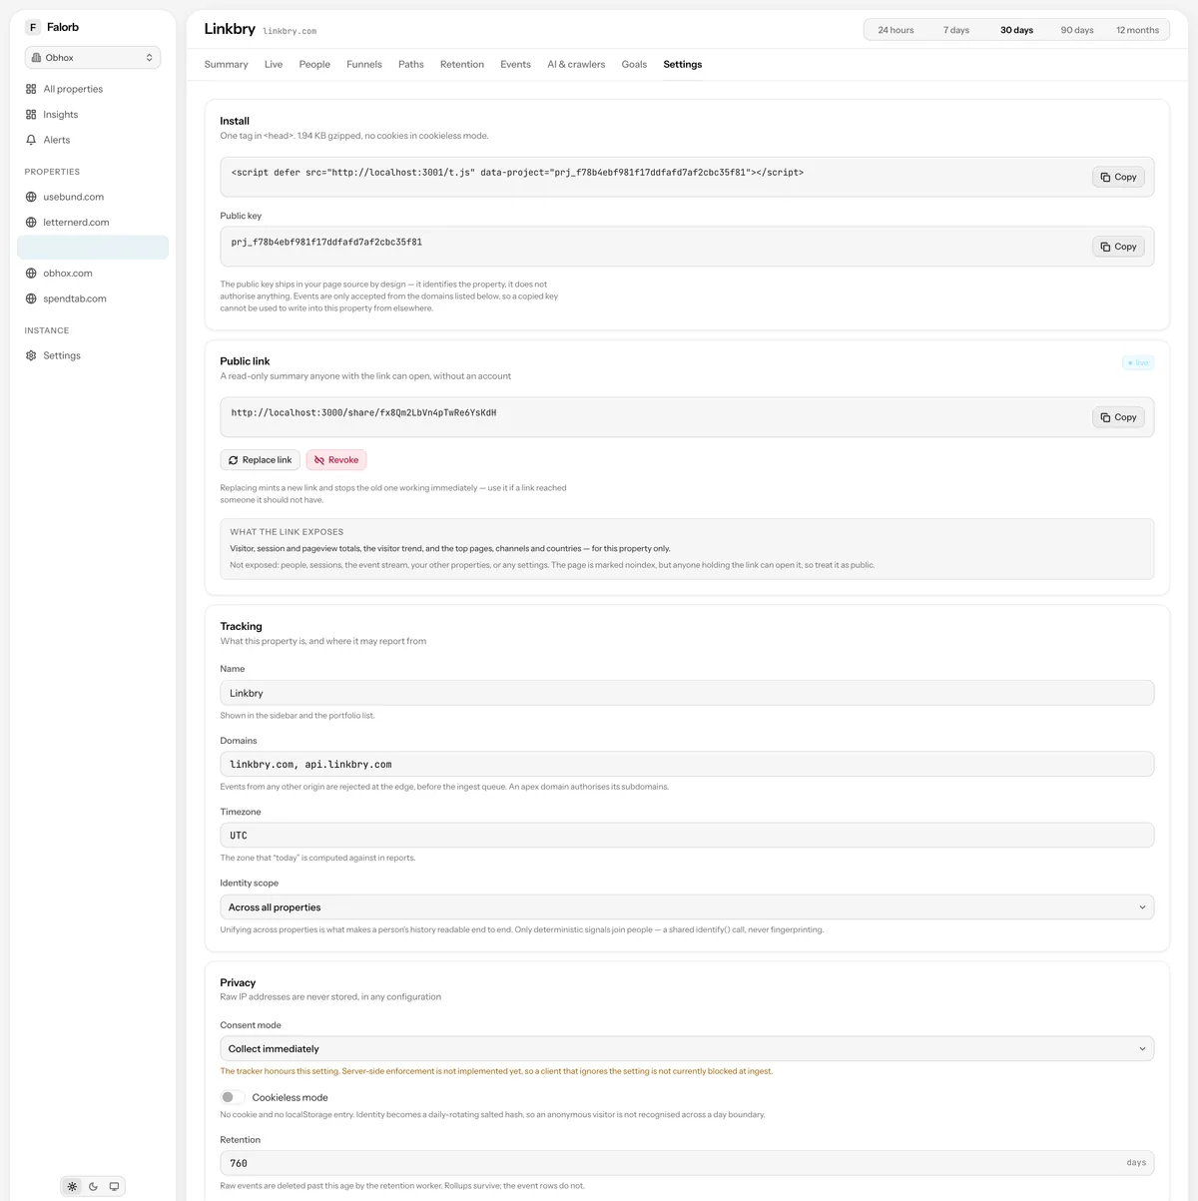Click the globe icon beside letternerd.com

tap(31, 223)
